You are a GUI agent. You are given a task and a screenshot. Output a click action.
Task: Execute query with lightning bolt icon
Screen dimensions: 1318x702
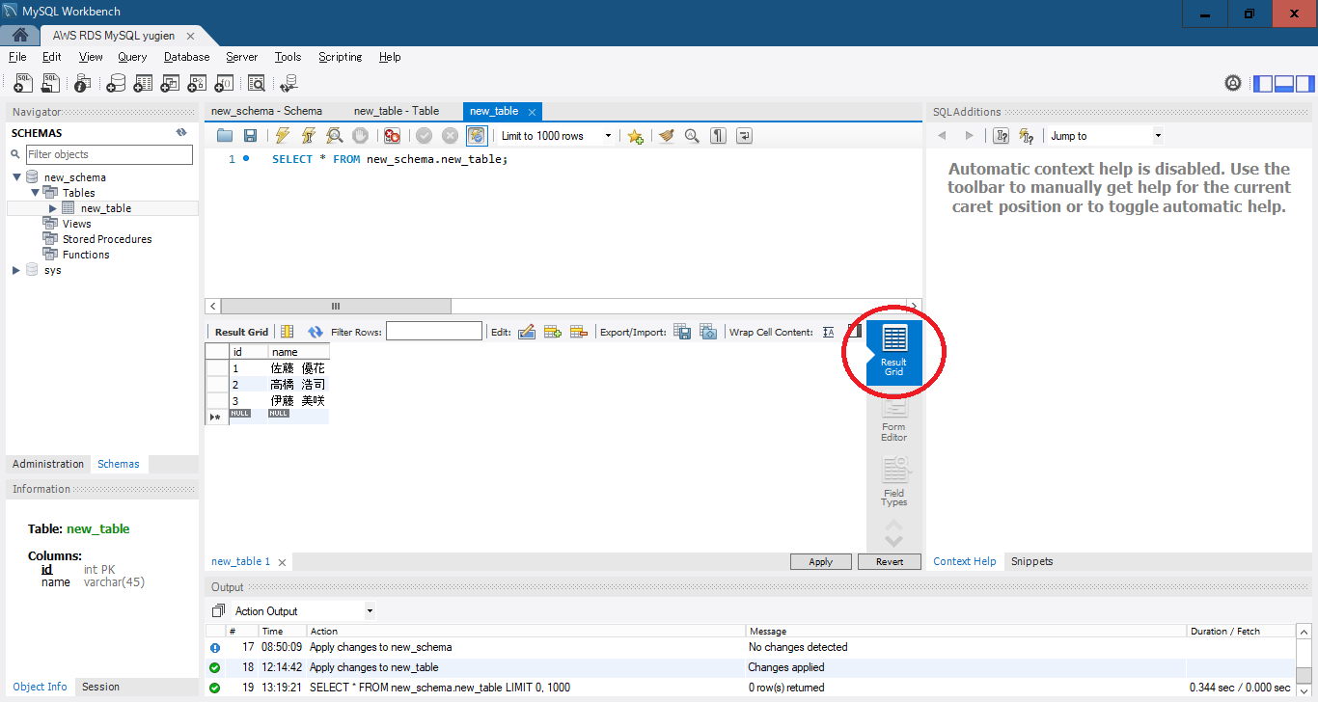pos(283,136)
